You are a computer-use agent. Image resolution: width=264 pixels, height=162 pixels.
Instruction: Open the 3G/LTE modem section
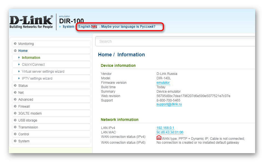point(52,113)
